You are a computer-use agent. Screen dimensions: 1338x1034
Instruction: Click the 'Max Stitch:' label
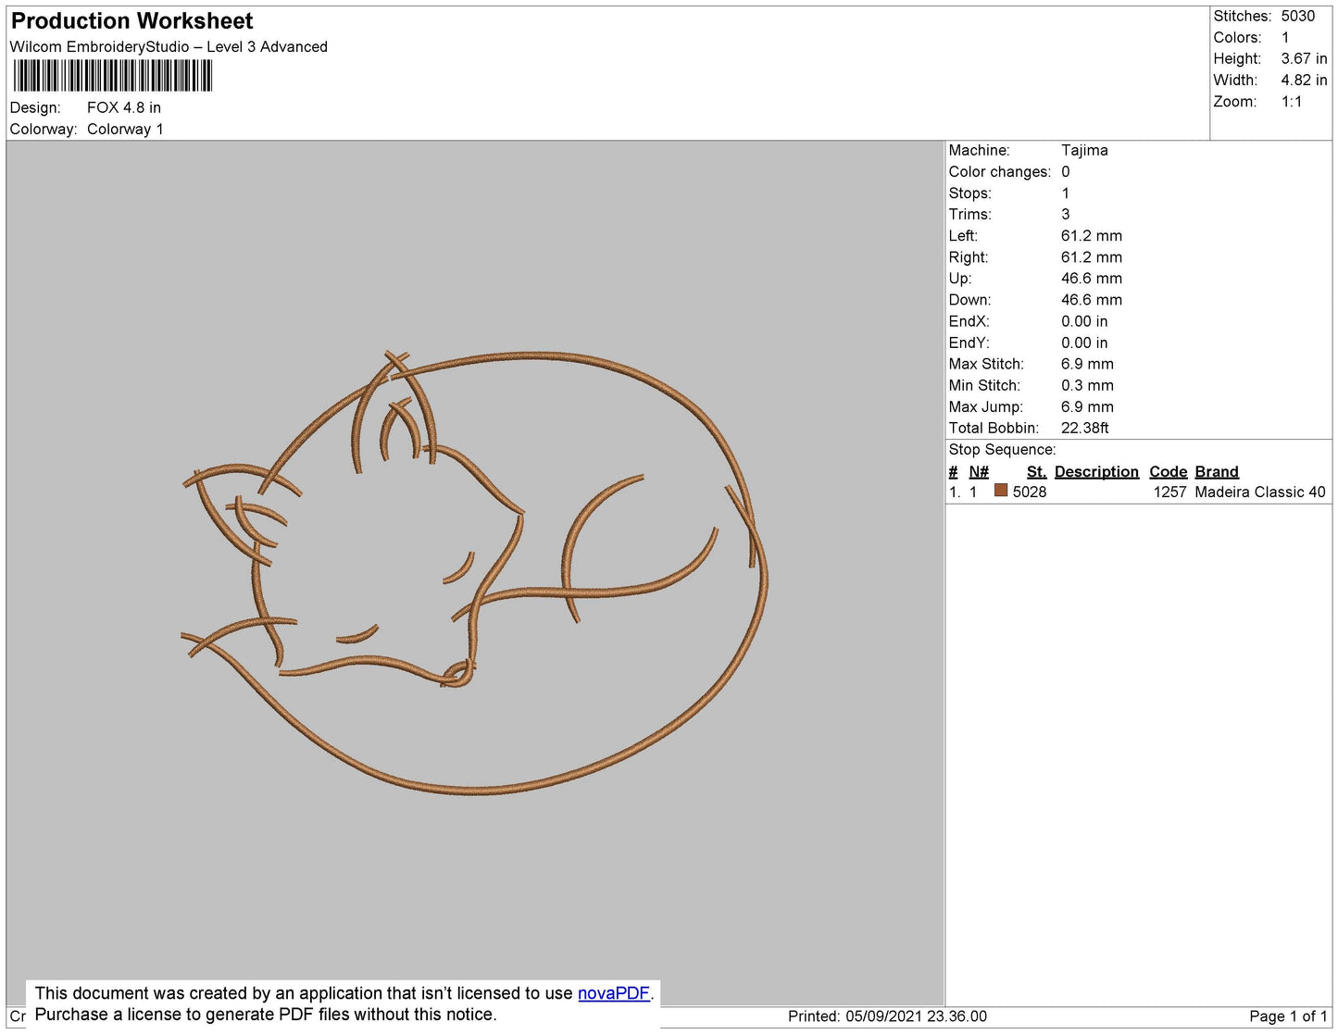pos(986,364)
